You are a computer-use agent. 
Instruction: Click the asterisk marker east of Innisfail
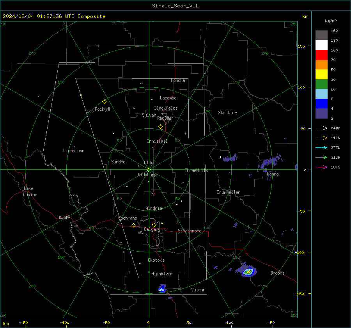(185, 134)
